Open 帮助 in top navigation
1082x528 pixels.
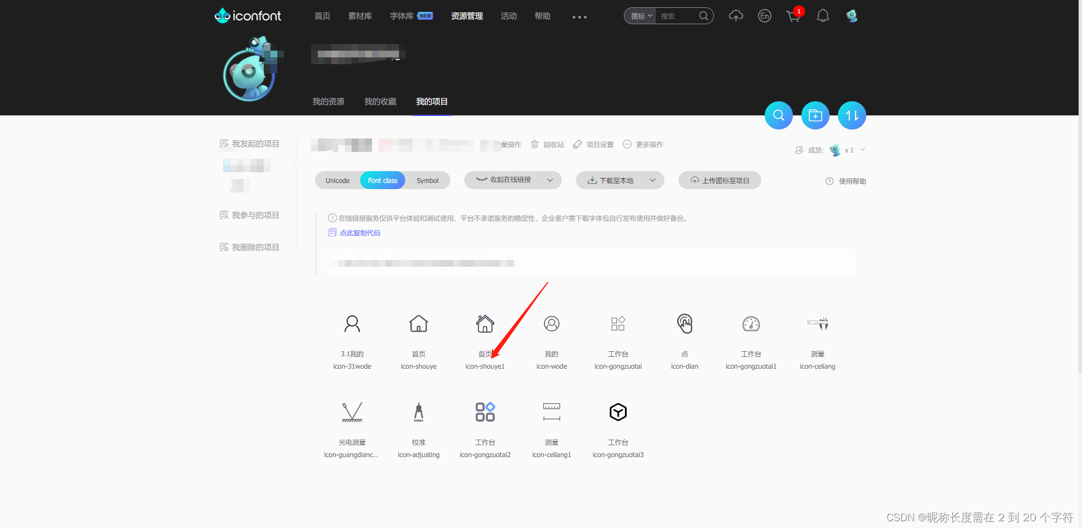coord(543,16)
